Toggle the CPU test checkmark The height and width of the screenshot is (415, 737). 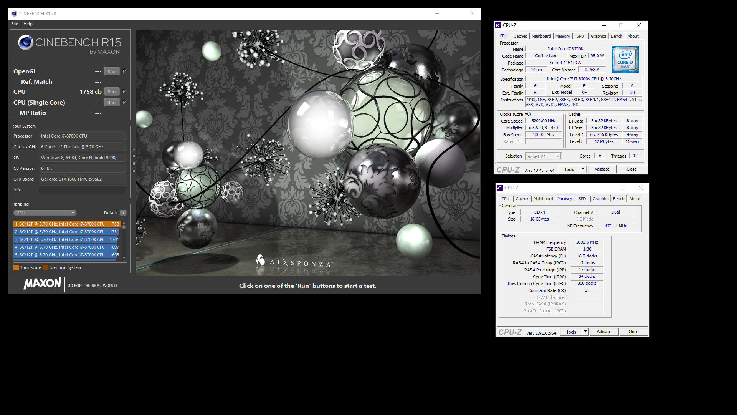point(124,91)
